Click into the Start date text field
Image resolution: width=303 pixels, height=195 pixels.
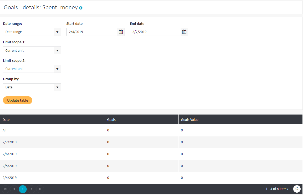(91, 32)
